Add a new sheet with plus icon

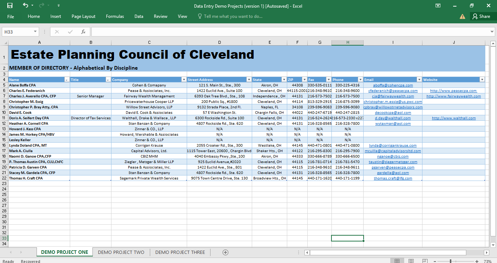(x=225, y=252)
